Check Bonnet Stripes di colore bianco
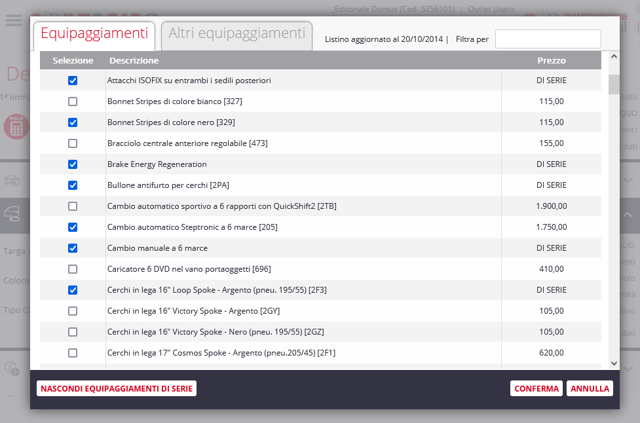The image size is (640, 423). [73, 101]
